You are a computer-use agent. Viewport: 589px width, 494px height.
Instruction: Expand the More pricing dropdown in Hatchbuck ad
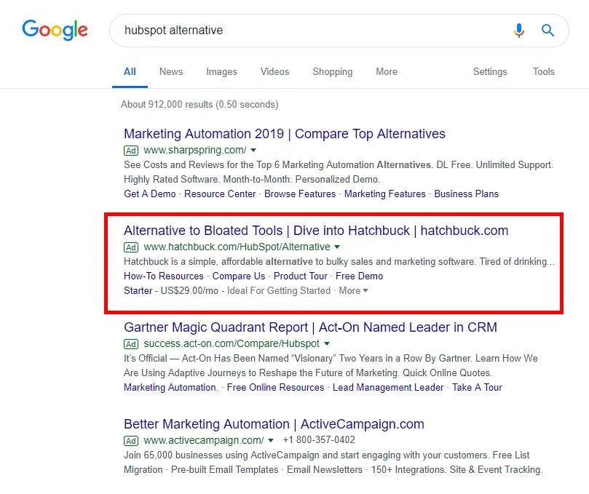pos(354,291)
